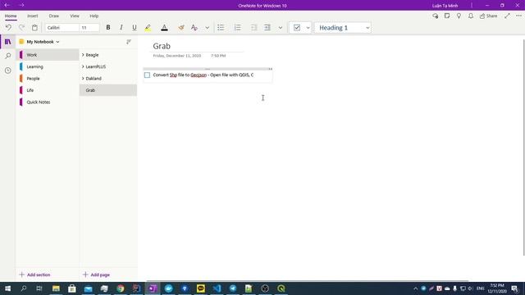Clear text formatting icon

point(194,27)
